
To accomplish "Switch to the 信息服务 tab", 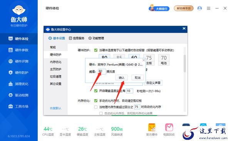I will tap(77, 38).
